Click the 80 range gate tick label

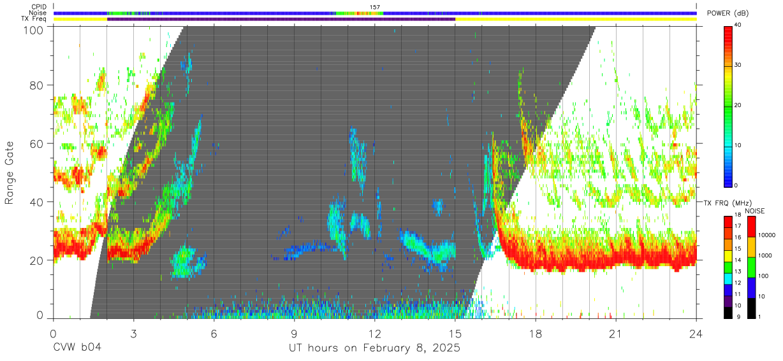pyautogui.click(x=38, y=85)
